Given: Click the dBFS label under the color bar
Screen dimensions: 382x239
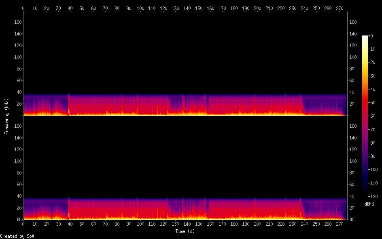Looking at the screenshot, I should pos(369,204).
